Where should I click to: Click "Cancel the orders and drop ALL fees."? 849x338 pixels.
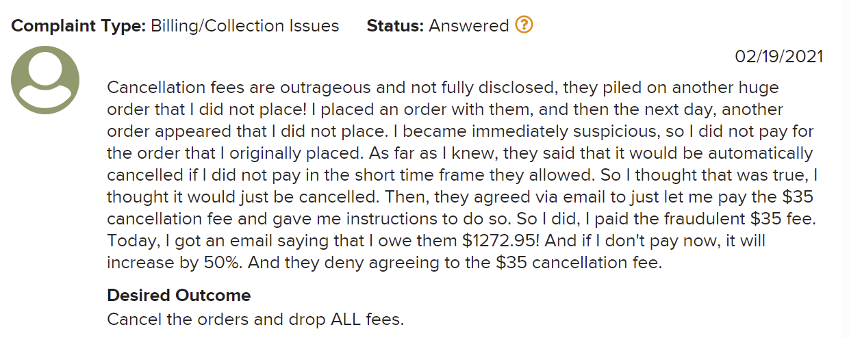[255, 320]
